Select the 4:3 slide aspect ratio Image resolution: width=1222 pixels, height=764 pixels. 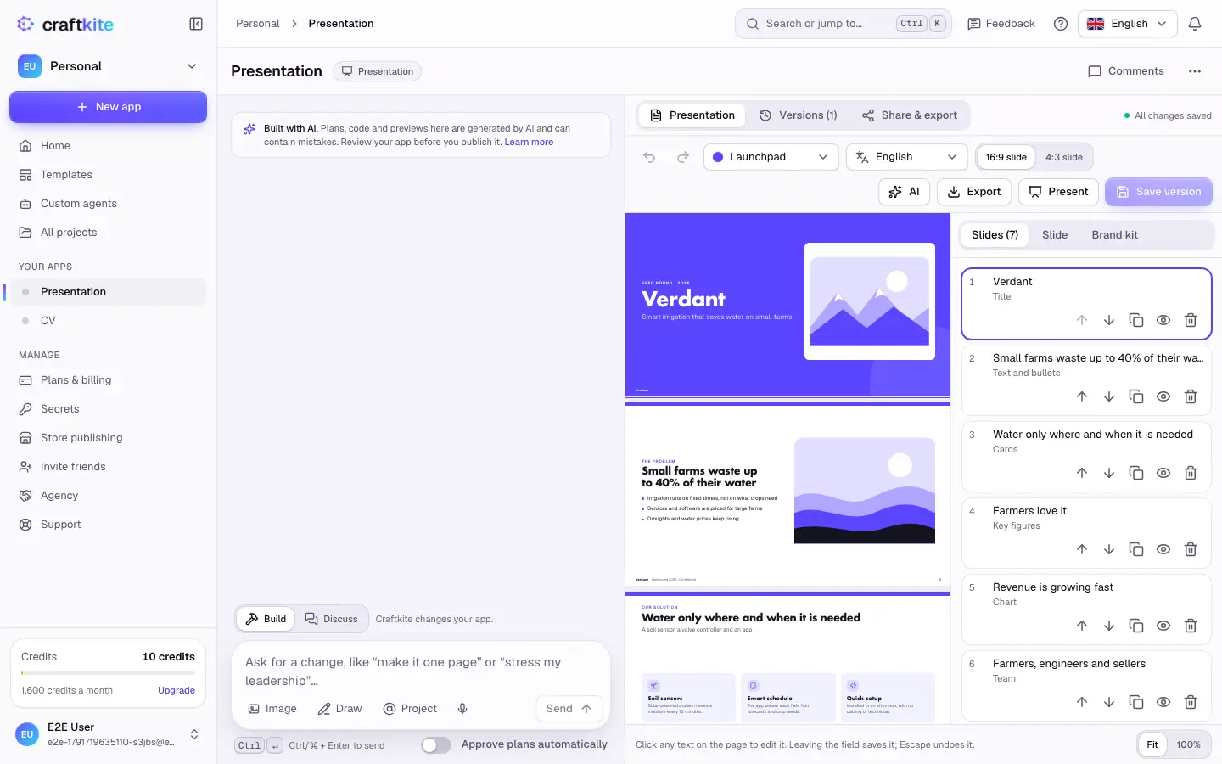pyautogui.click(x=1064, y=157)
